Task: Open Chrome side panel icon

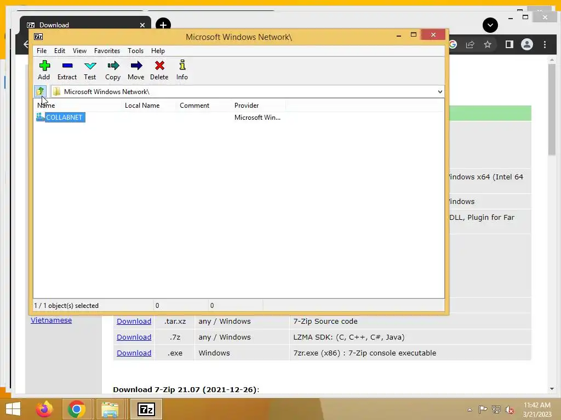Action: 509,44
